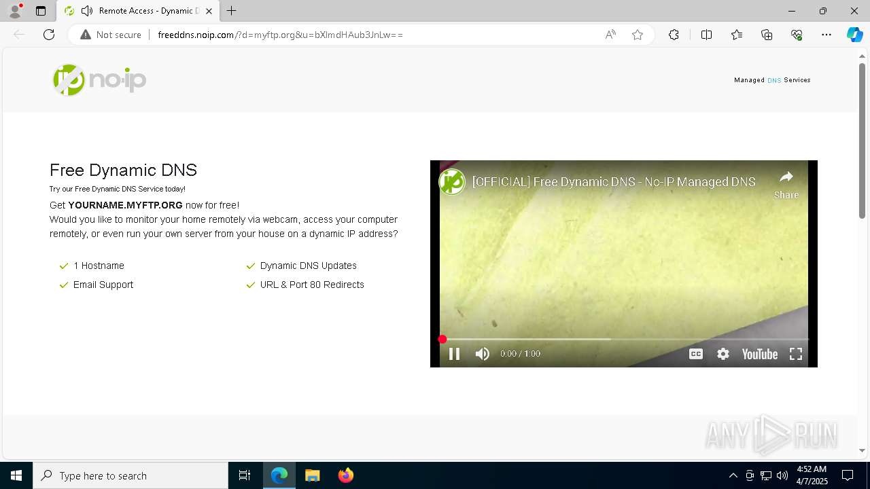Toggle video closed captions
The width and height of the screenshot is (870, 489).
click(x=696, y=354)
